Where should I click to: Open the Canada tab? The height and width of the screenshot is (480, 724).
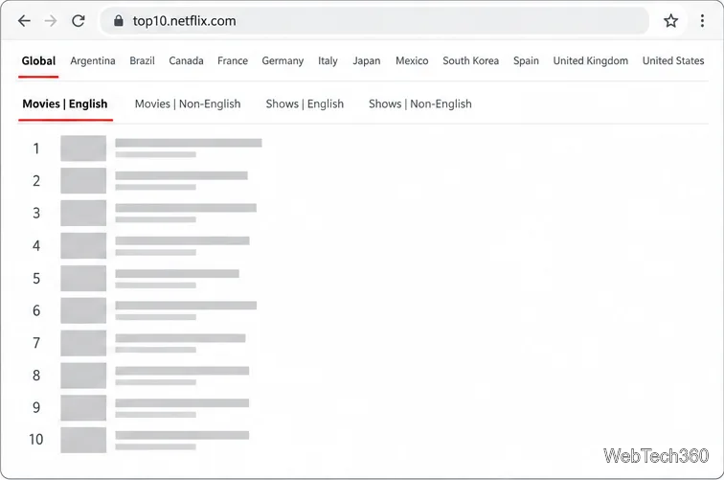[x=186, y=61]
